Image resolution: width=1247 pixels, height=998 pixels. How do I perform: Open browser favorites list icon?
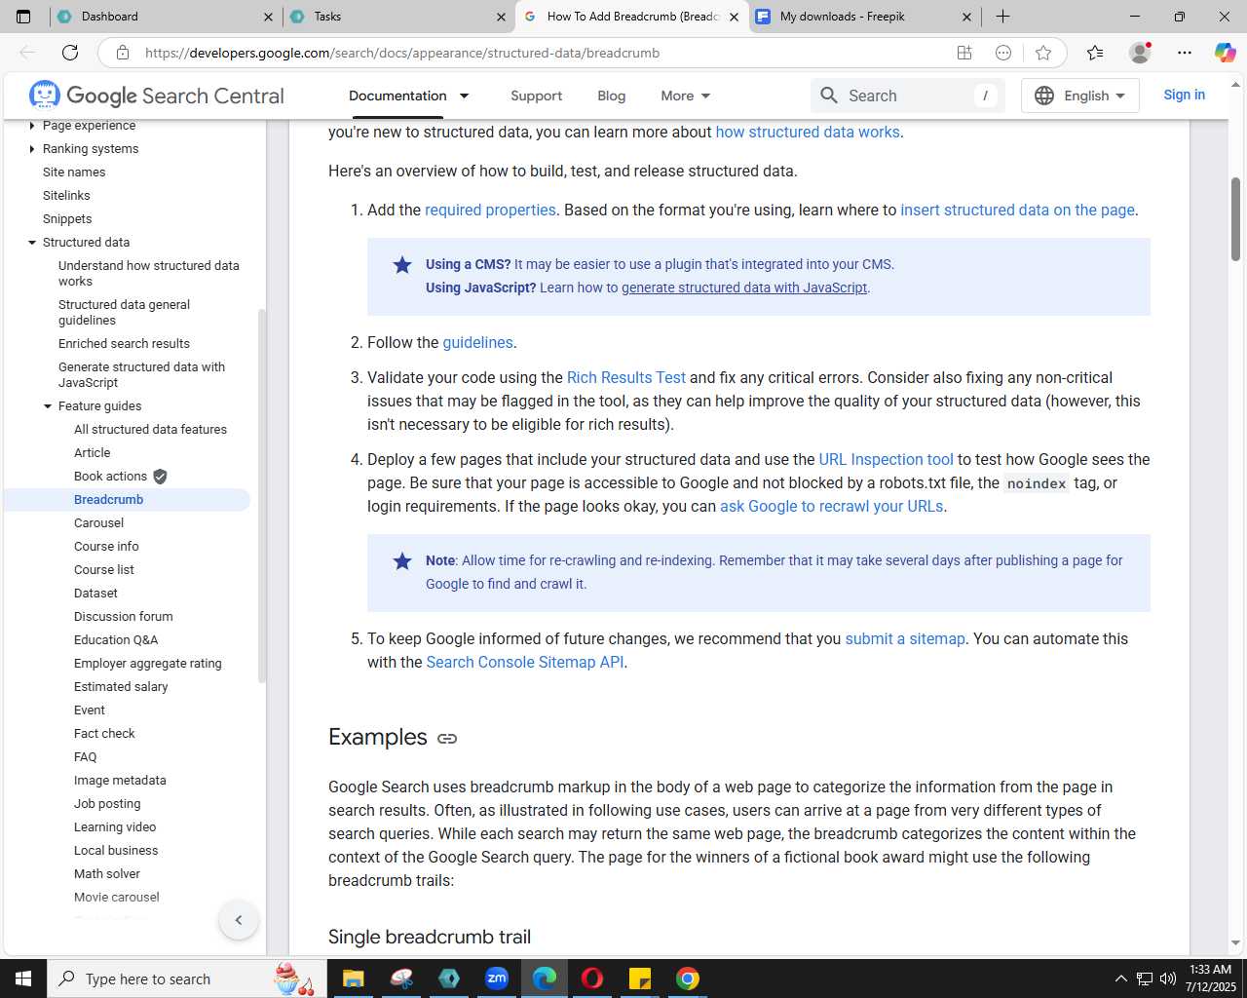pos(1095,53)
